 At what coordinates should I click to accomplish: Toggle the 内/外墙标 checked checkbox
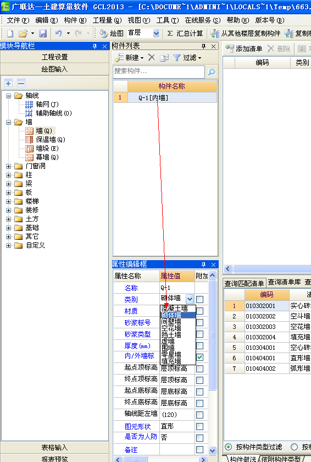tap(200, 357)
